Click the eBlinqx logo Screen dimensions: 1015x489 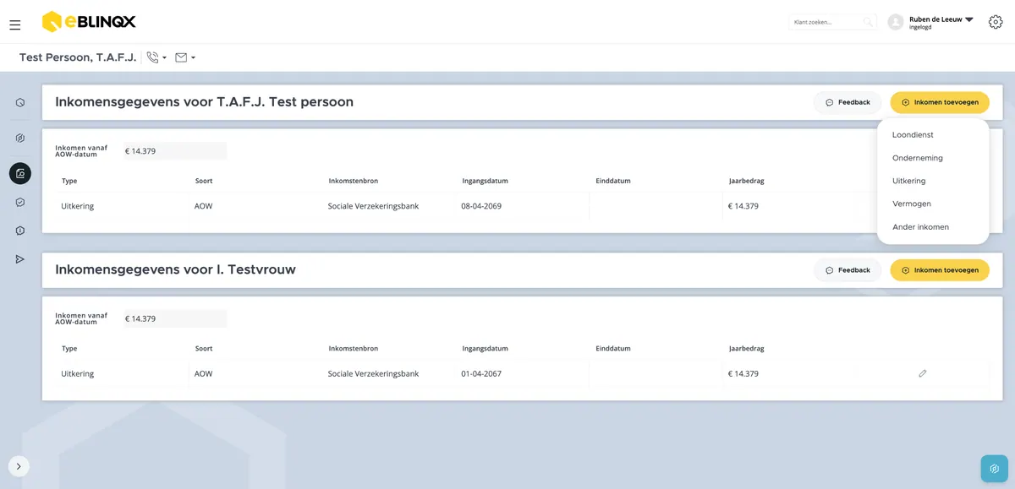coord(89,22)
